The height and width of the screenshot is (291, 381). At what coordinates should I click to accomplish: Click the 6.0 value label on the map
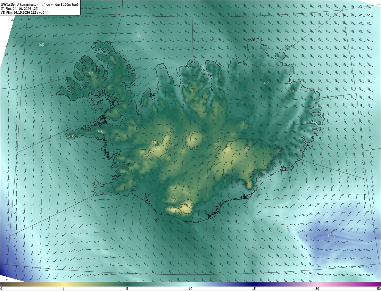click(x=41, y=45)
